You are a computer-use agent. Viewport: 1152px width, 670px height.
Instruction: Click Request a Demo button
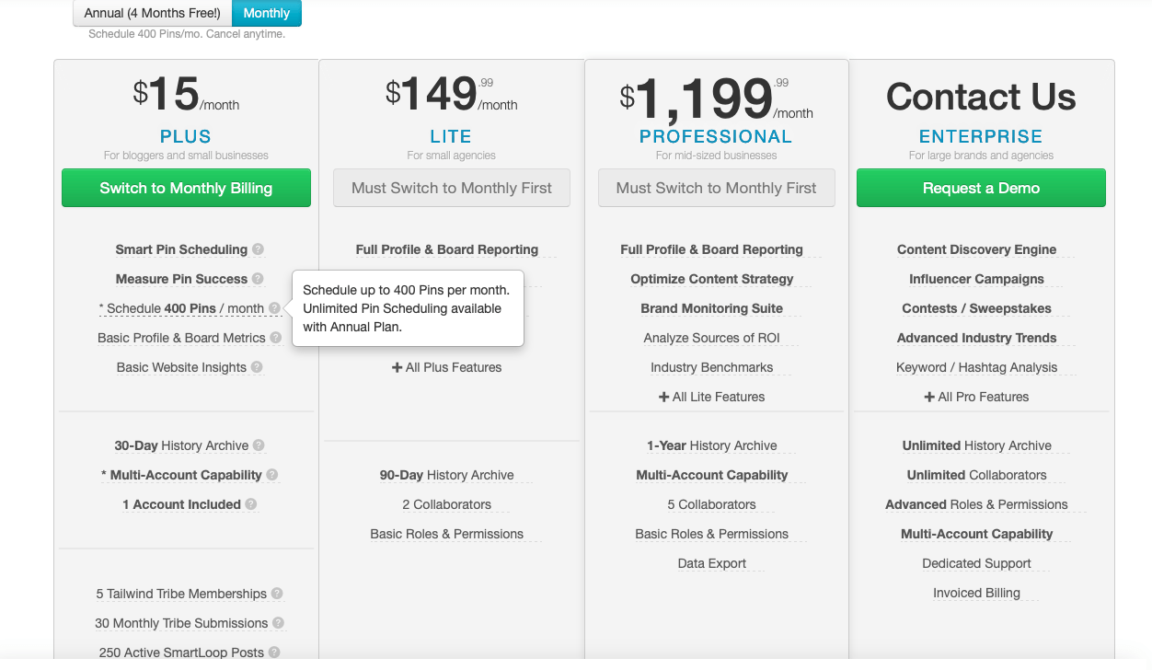(981, 188)
